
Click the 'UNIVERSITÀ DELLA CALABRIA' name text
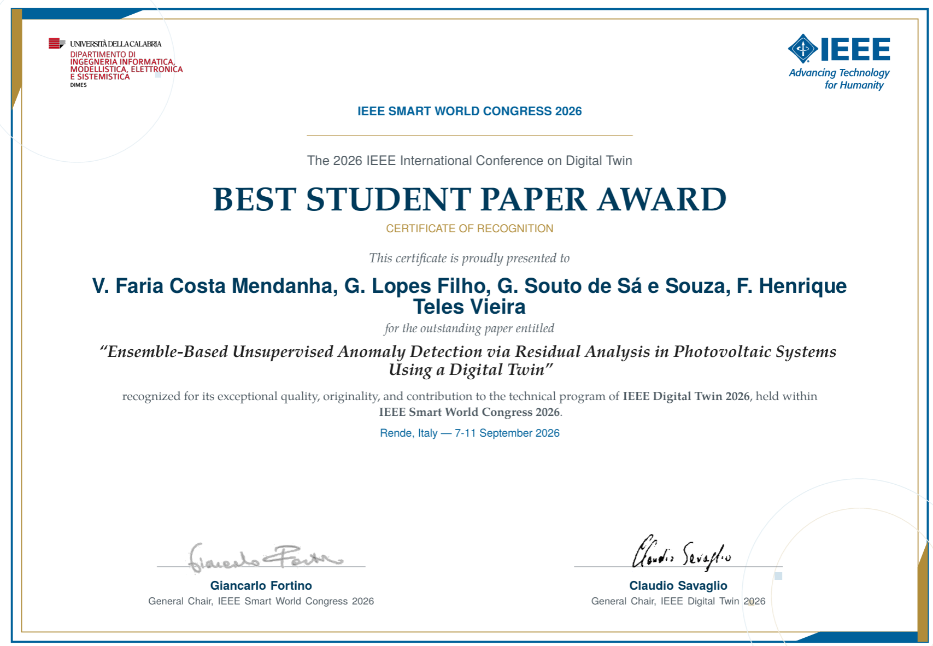[116, 44]
